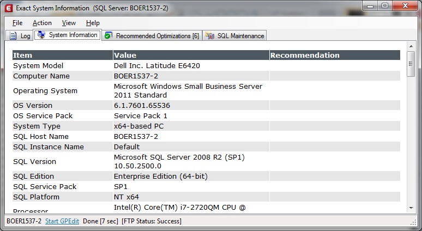Select OS Service Pack label
This screenshot has width=422, height=231.
43,115
